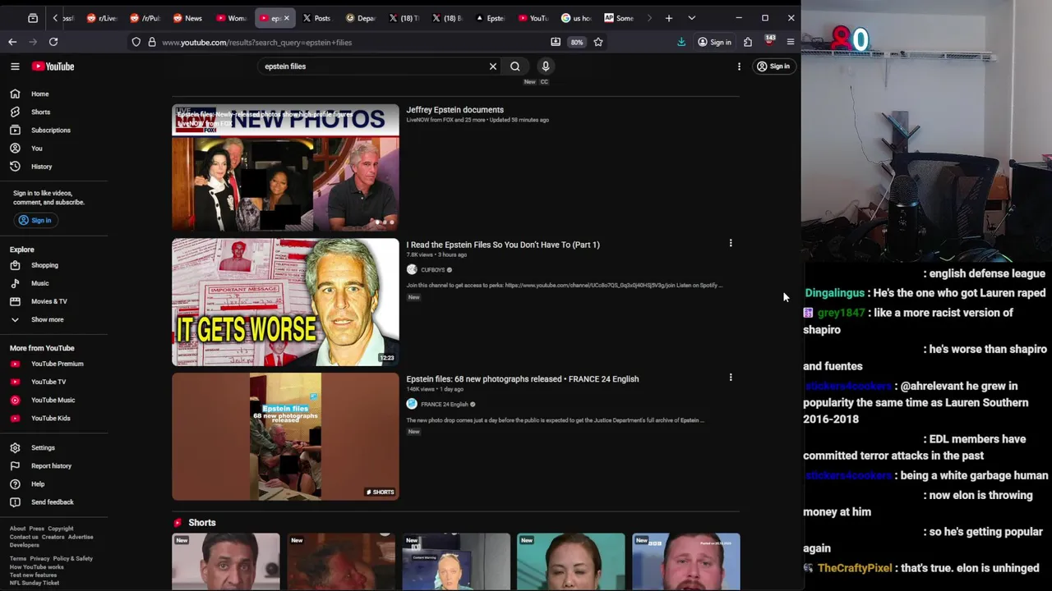
Task: Open site shield tracking protection icon
Action: pyautogui.click(x=136, y=42)
